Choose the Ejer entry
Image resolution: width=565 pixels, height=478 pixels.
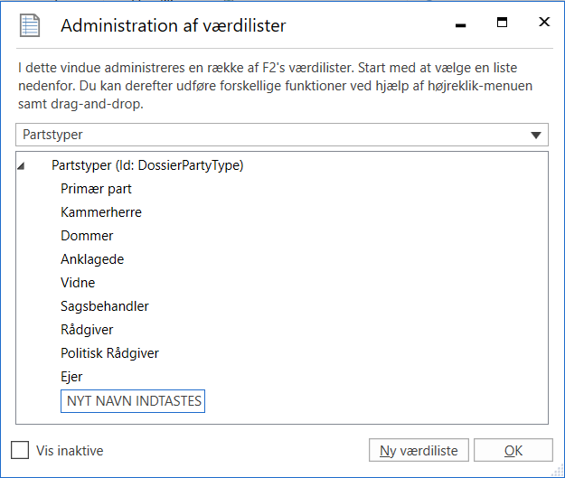(x=72, y=377)
